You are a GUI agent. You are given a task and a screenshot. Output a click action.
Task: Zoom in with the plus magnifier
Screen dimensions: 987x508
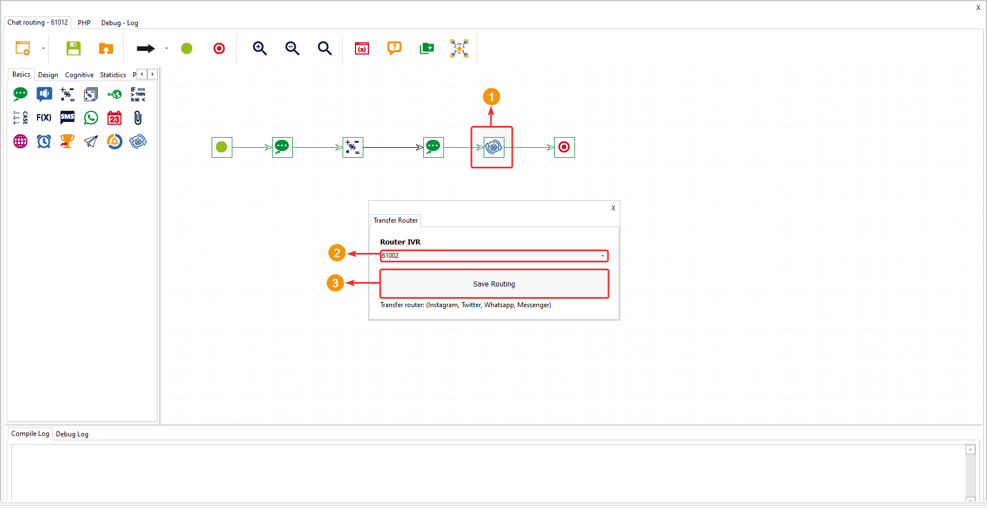pyautogui.click(x=260, y=48)
